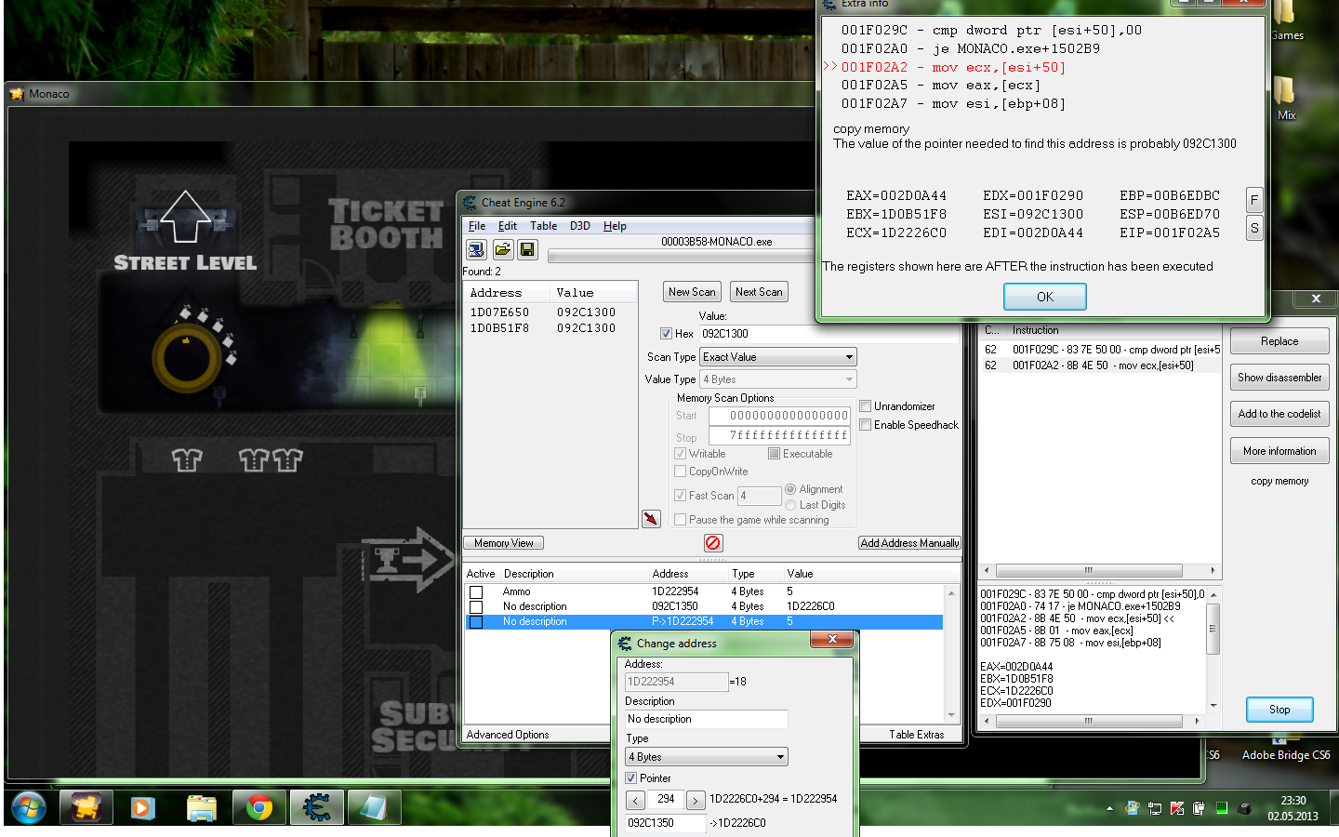Image resolution: width=1339 pixels, height=837 pixels.
Task: Click OK in the Extra info dialog
Action: point(1044,297)
